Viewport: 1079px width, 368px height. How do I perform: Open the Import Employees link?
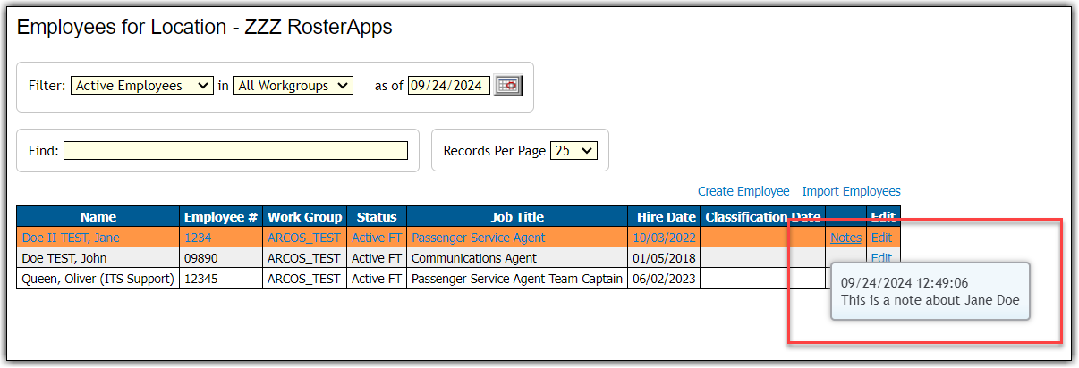(851, 191)
